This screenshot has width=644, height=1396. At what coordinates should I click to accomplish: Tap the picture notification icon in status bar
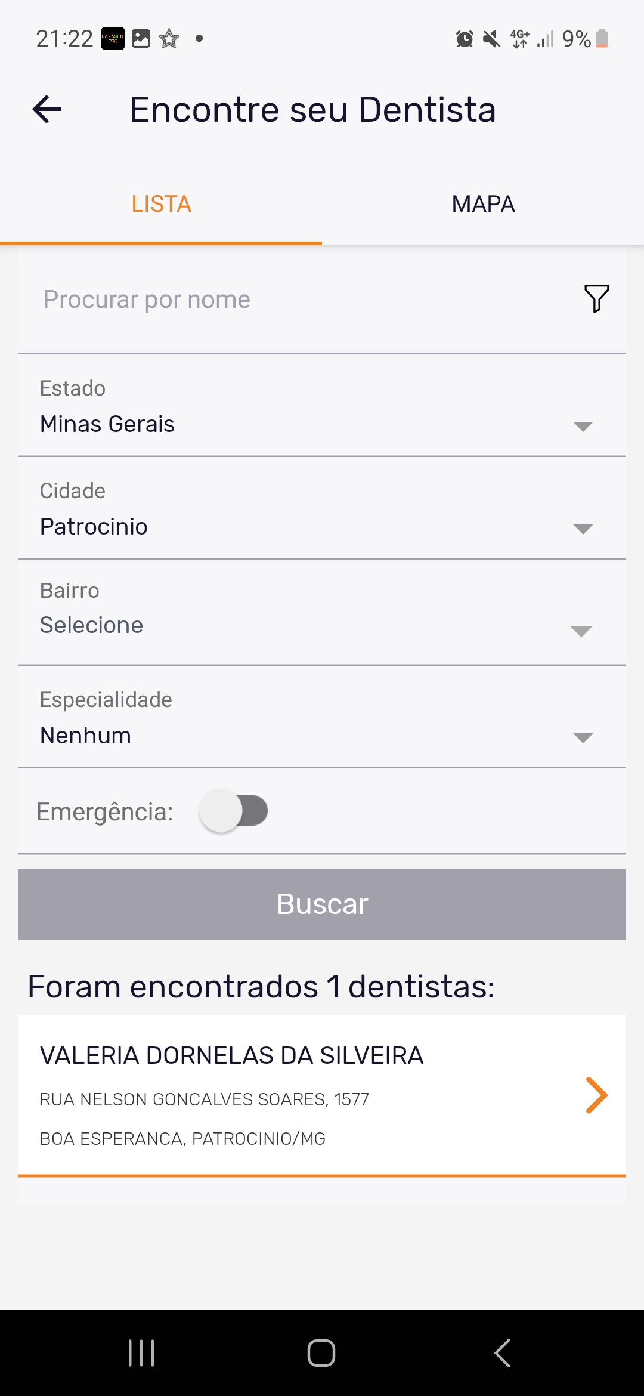[141, 39]
